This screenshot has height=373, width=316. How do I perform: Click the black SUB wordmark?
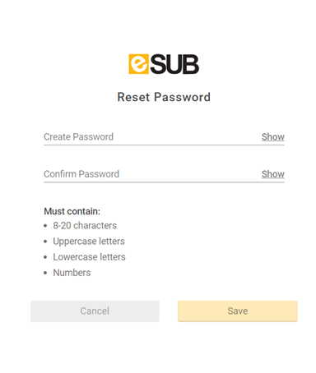click(x=174, y=64)
